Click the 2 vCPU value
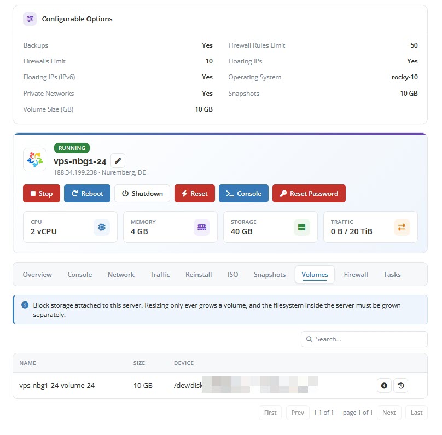442x435 pixels. point(44,231)
